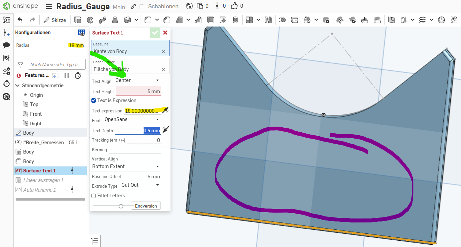Select the Modify fillet tool

(x=340, y=20)
